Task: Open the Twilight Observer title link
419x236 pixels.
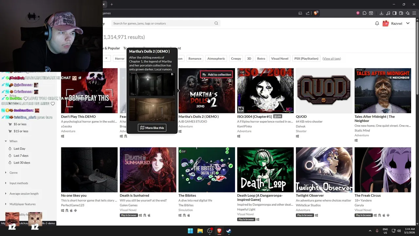Action: (310, 195)
